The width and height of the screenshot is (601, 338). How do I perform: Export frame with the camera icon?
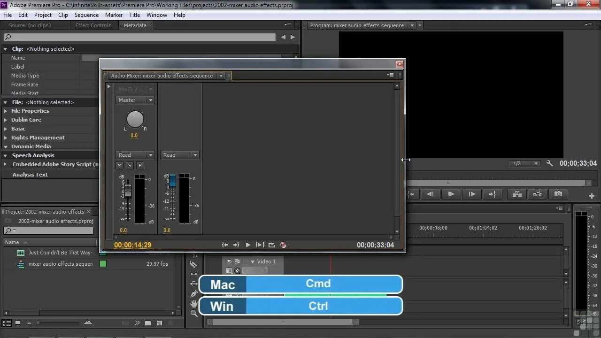point(558,194)
